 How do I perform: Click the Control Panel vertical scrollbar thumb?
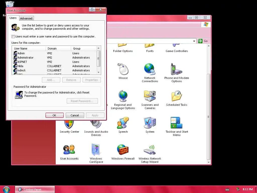click(x=209, y=117)
